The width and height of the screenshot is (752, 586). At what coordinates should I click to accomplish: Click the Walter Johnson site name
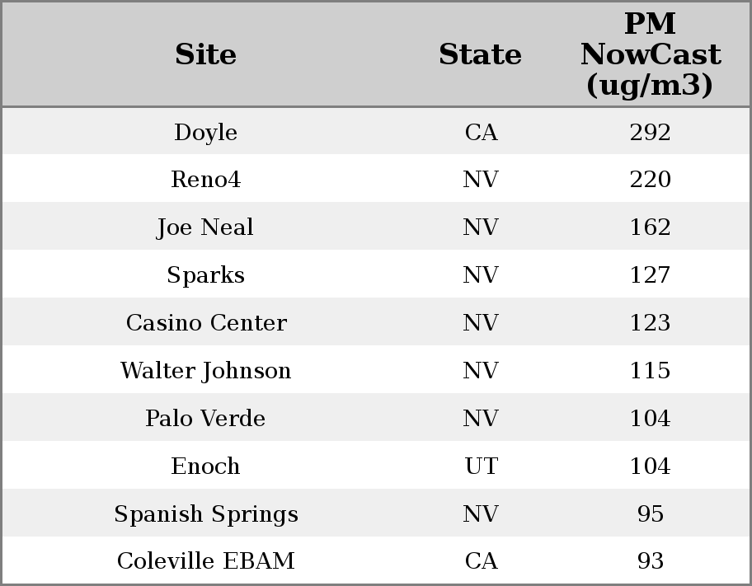[205, 371]
